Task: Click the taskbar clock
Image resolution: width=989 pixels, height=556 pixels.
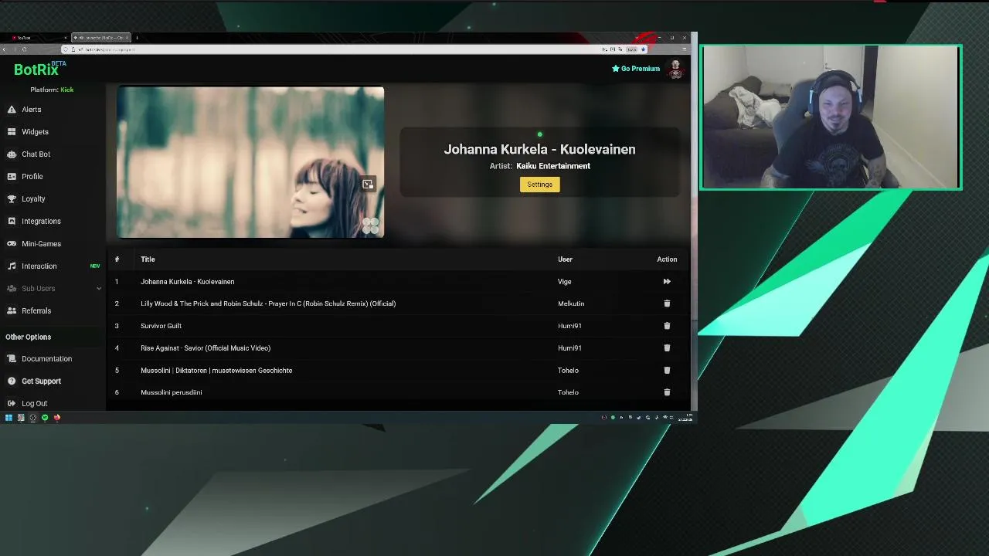Action: tap(685, 418)
